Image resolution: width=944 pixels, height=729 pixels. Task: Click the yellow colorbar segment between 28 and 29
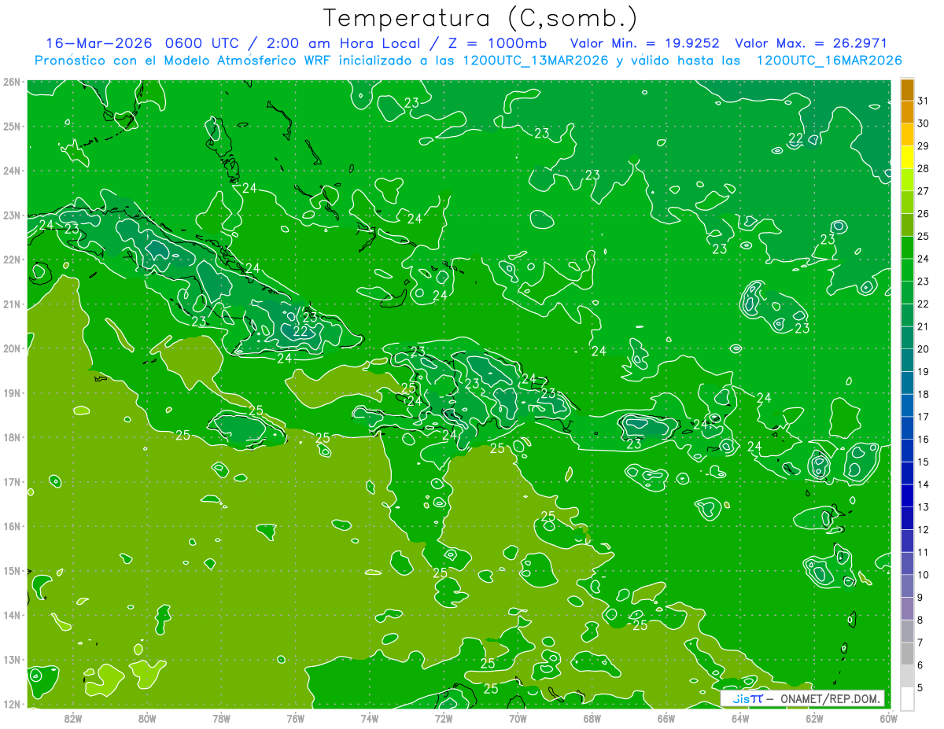point(906,157)
